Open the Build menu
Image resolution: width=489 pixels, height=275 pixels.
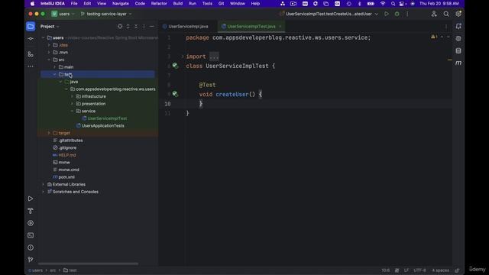pos(178,3)
